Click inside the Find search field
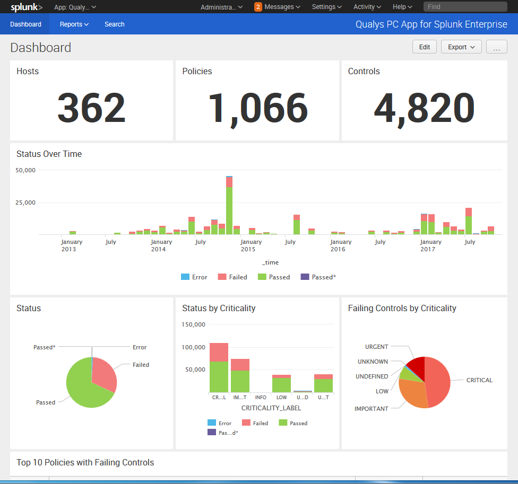518x484 pixels. pyautogui.click(x=465, y=6)
